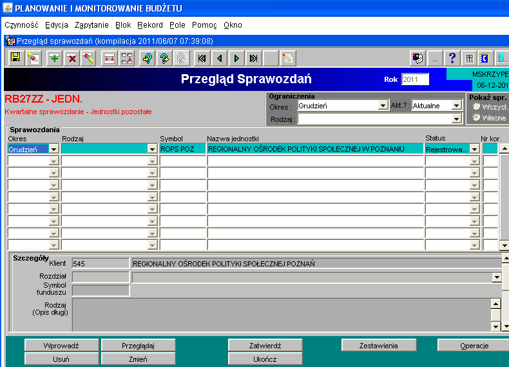Click the Zatwierdź button
This screenshot has width=509, height=367.
(x=265, y=346)
